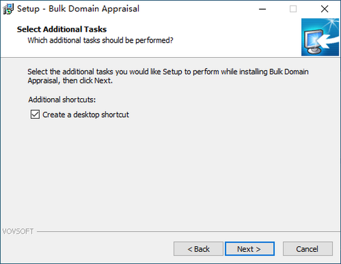Click the "Create a desktop shortcut" label
Viewport: 341px width, 264px height.
(86, 115)
